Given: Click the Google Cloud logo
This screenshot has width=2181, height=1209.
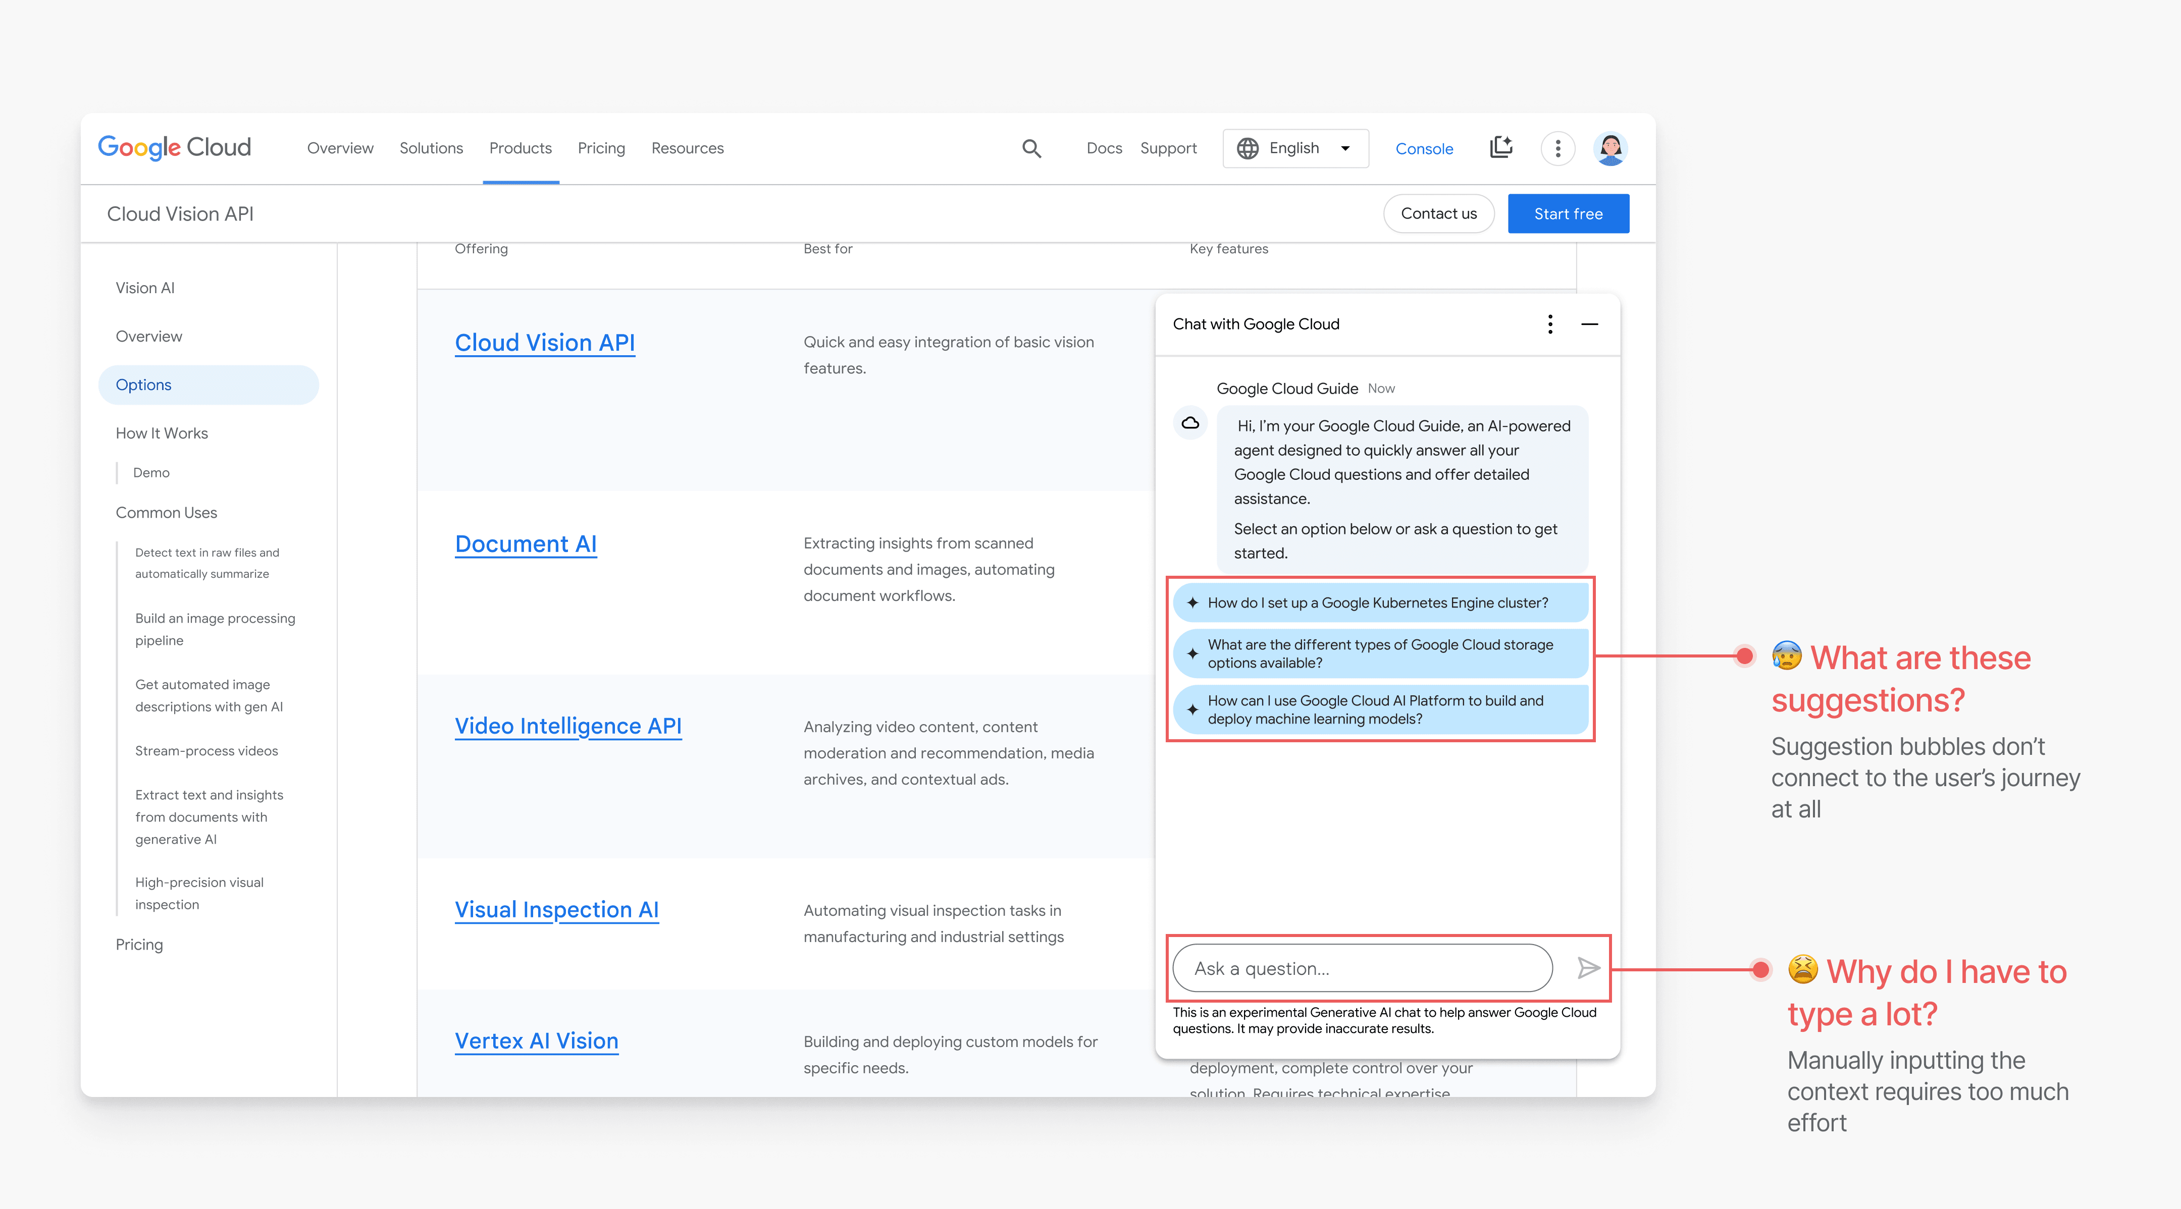Looking at the screenshot, I should pos(174,148).
